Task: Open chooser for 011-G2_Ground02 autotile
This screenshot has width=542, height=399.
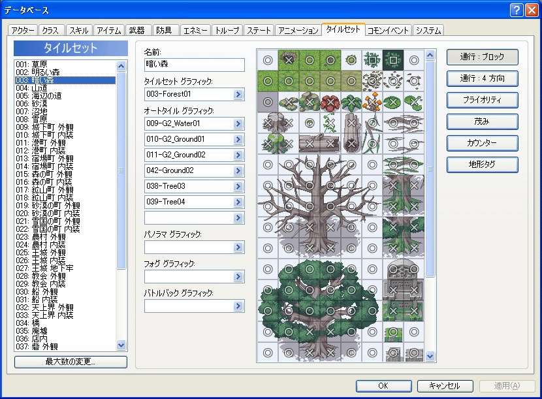Action: point(238,155)
